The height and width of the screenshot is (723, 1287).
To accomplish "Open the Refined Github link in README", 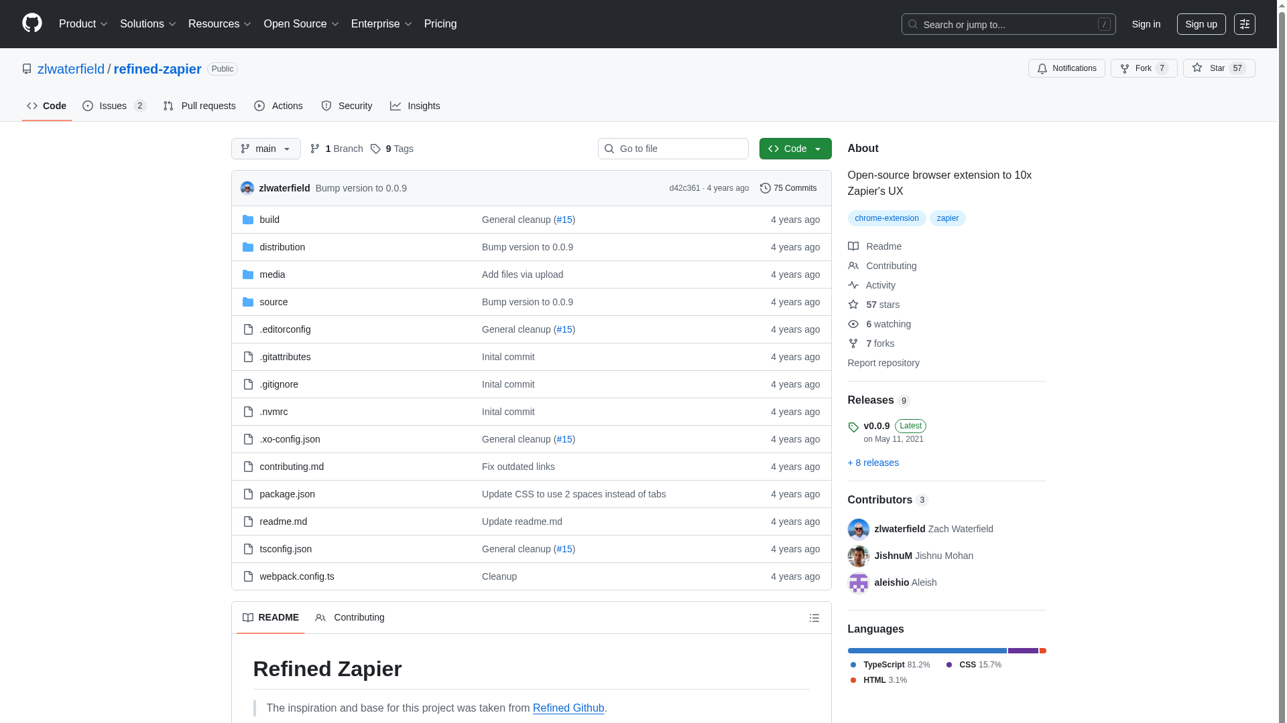I will point(568,708).
